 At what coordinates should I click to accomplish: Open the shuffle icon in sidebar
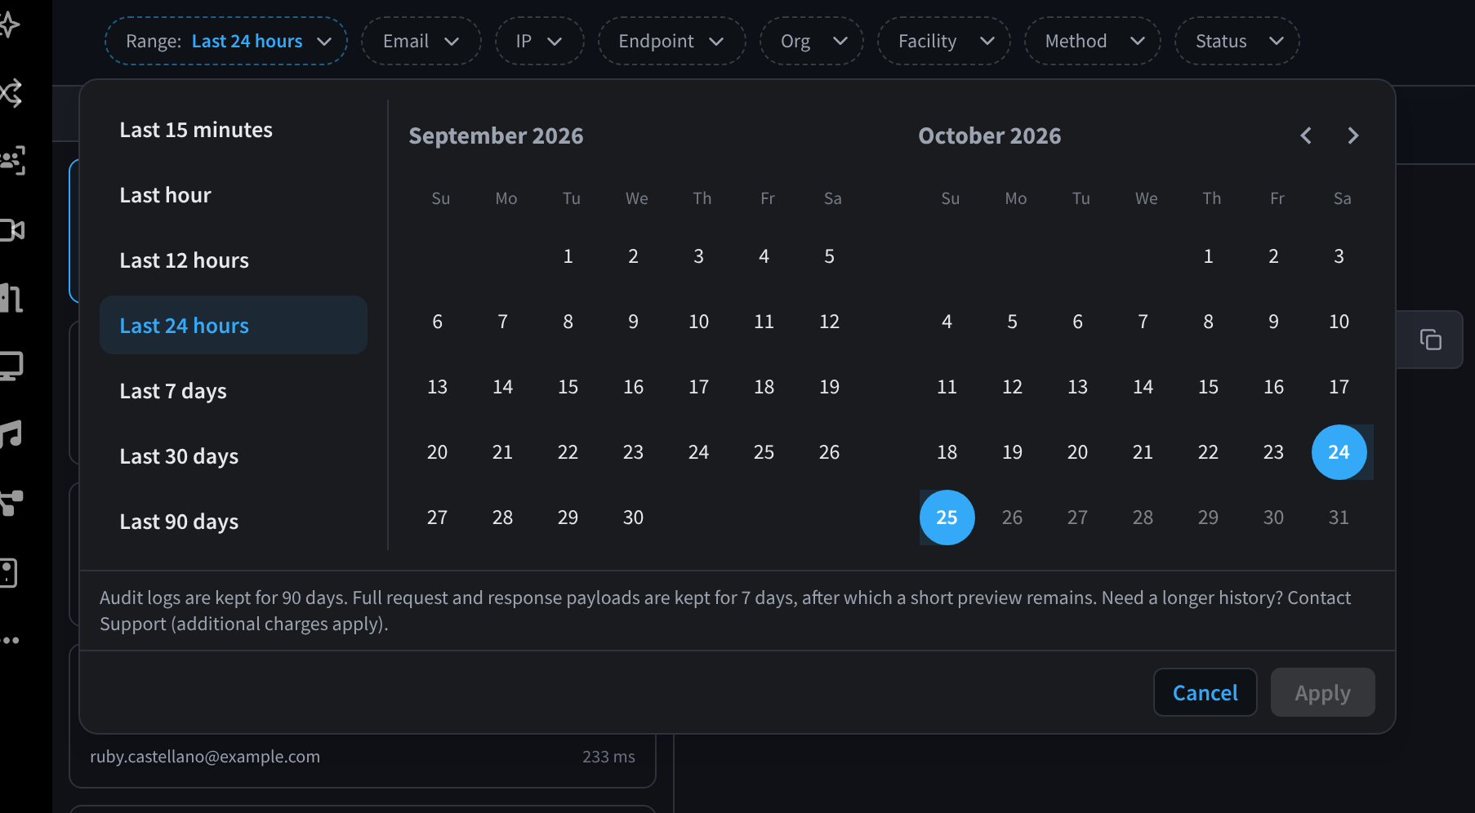(x=10, y=93)
